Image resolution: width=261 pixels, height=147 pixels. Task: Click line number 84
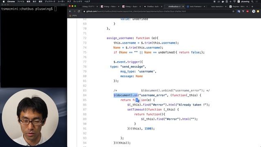click(85, 95)
